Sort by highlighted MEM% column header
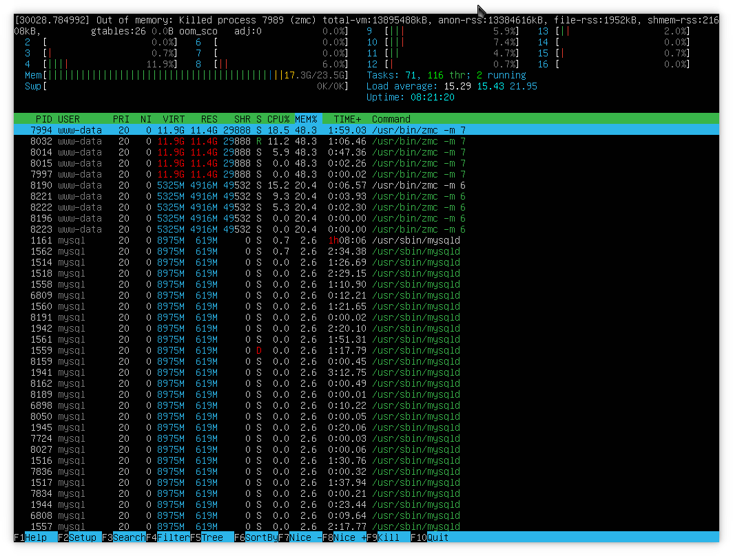 click(x=306, y=119)
